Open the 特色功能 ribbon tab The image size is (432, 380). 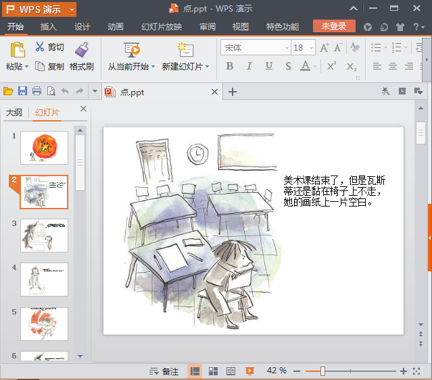(283, 27)
